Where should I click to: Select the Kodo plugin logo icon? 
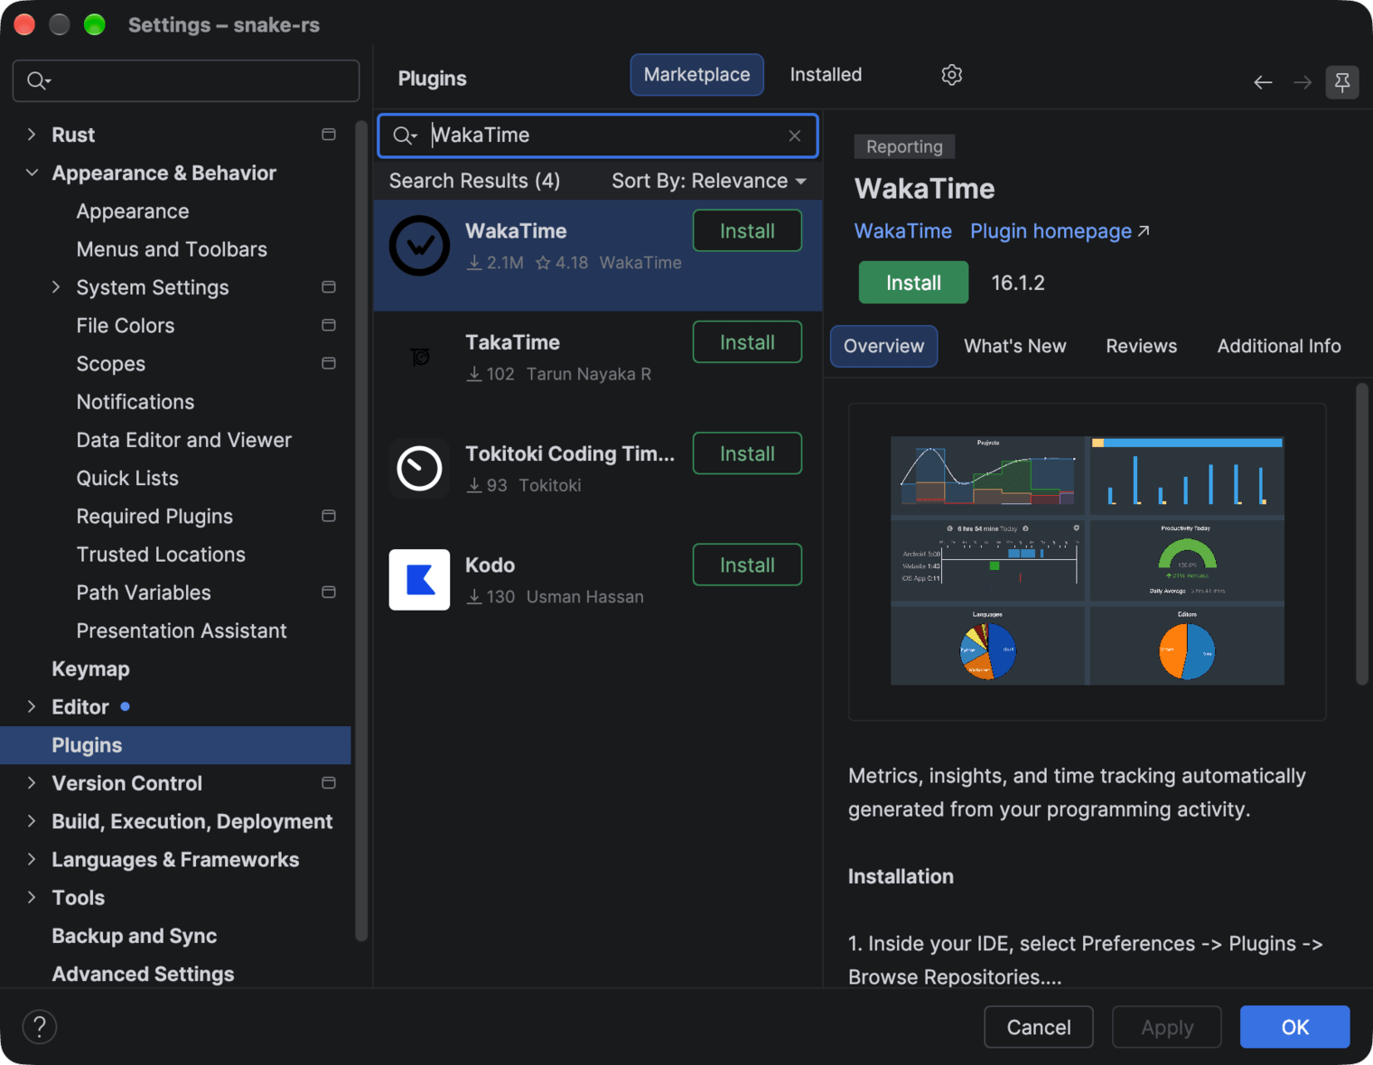[x=419, y=580]
